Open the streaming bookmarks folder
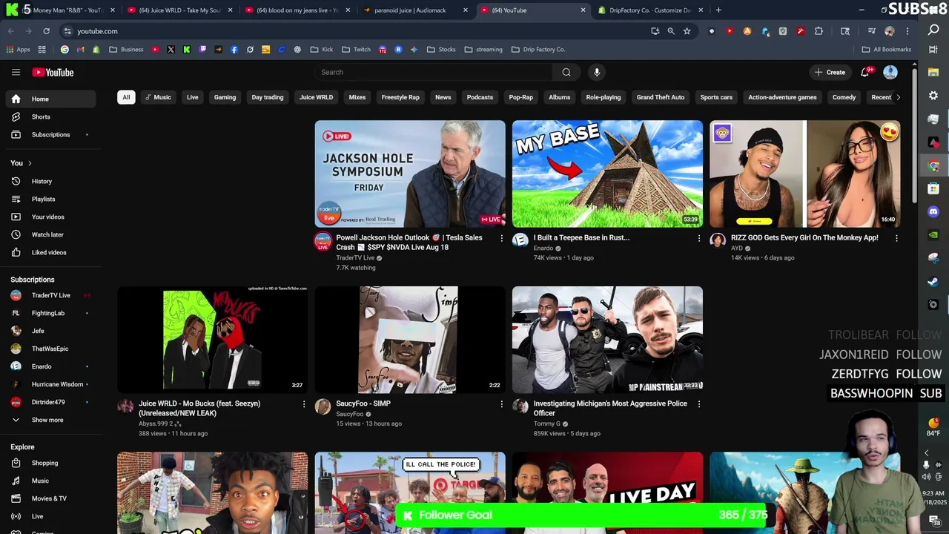This screenshot has width=949, height=534. coord(483,50)
